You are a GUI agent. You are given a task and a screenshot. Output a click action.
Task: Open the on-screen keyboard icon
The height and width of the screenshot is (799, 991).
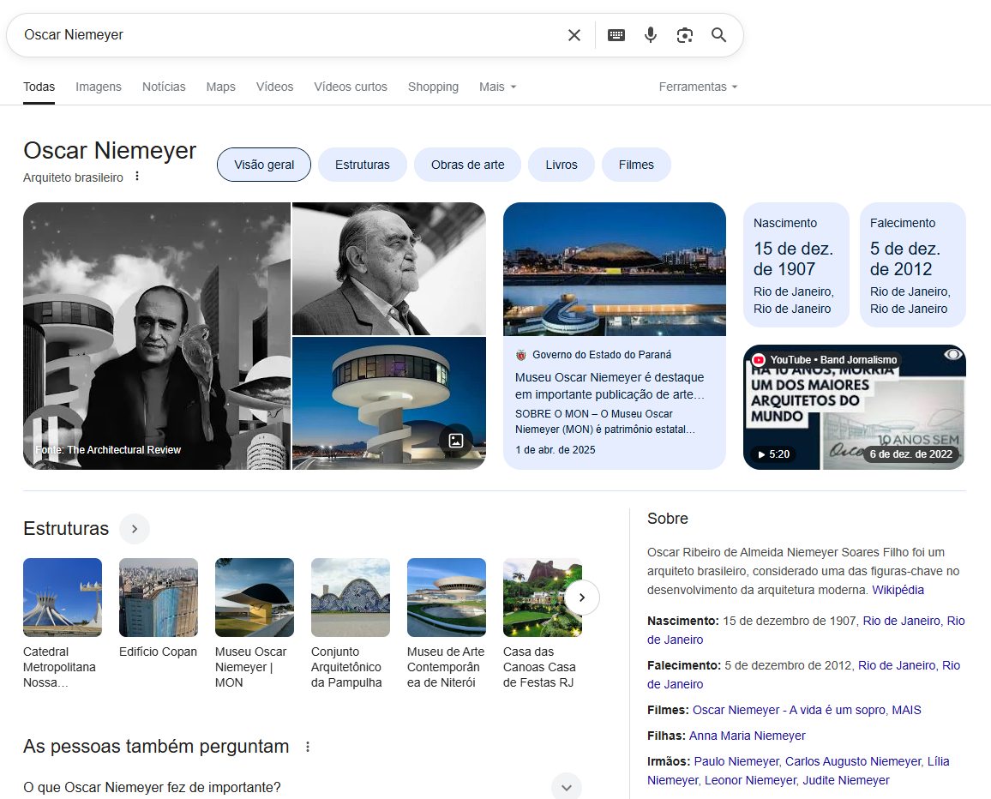tap(616, 35)
